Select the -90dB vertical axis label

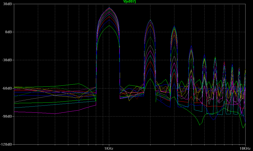pos(7,116)
